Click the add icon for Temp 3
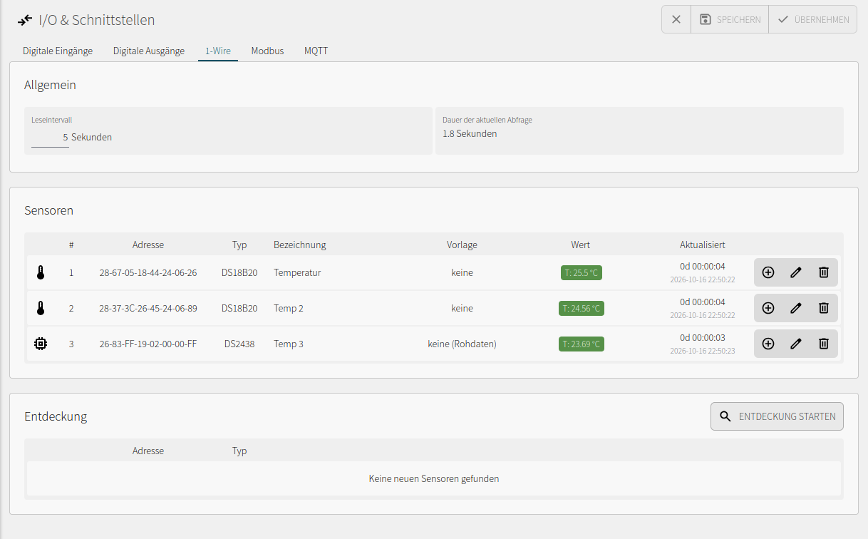This screenshot has width=868, height=539. [x=768, y=344]
